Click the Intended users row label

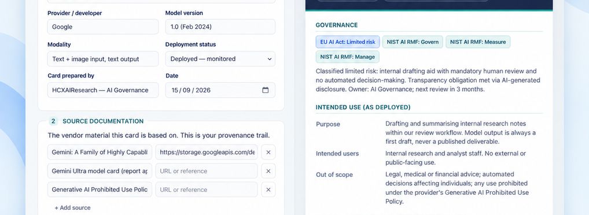337,154
